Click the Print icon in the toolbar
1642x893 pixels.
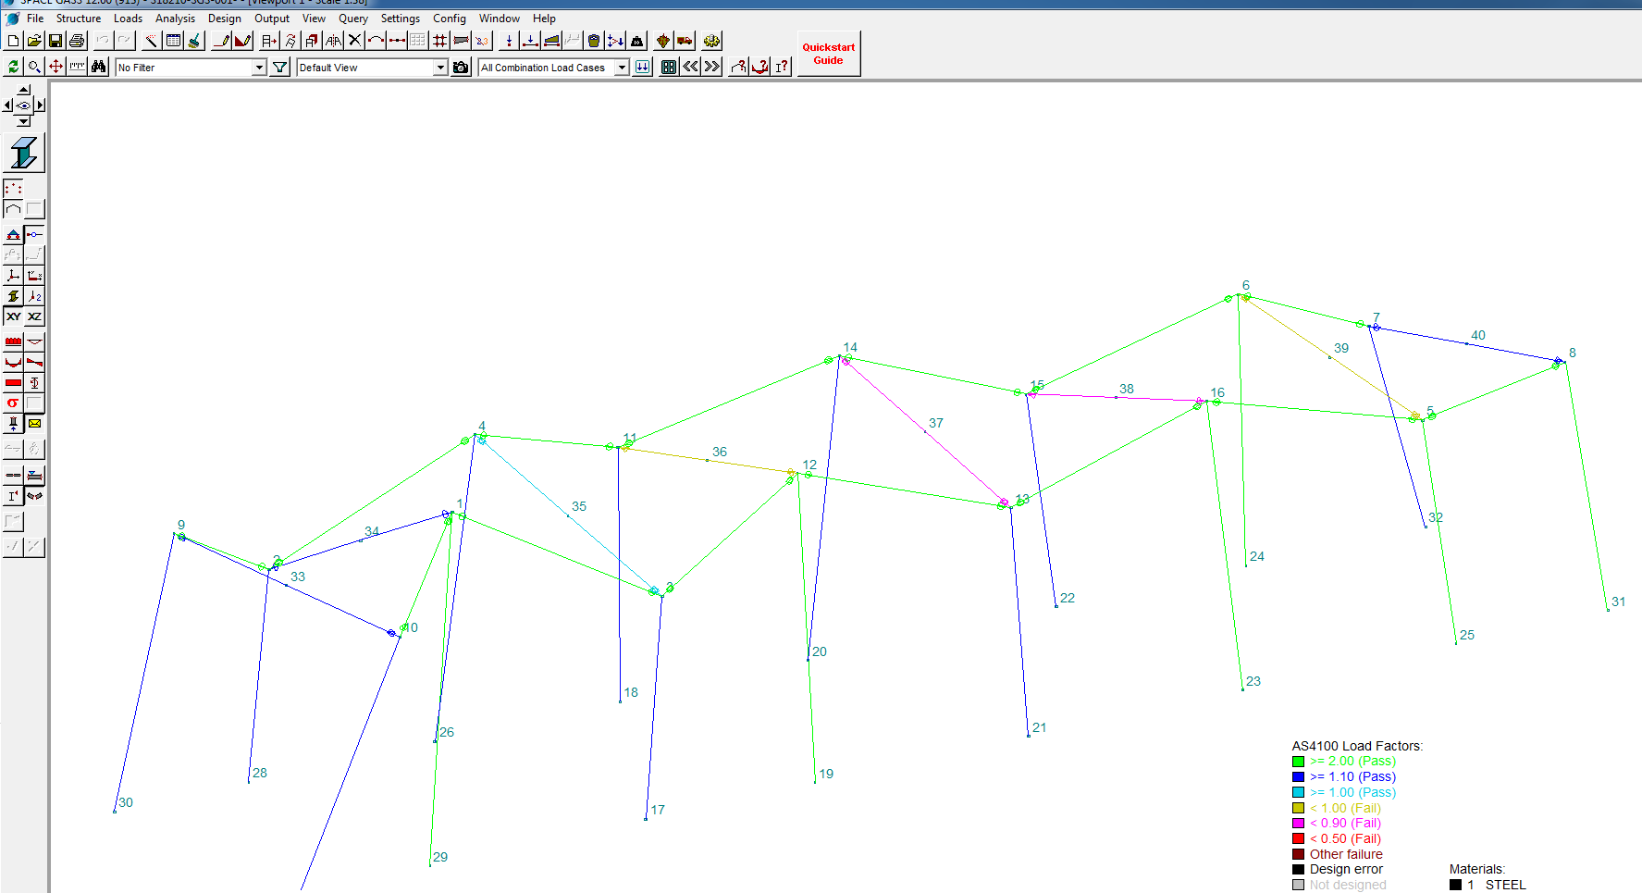coord(77,41)
